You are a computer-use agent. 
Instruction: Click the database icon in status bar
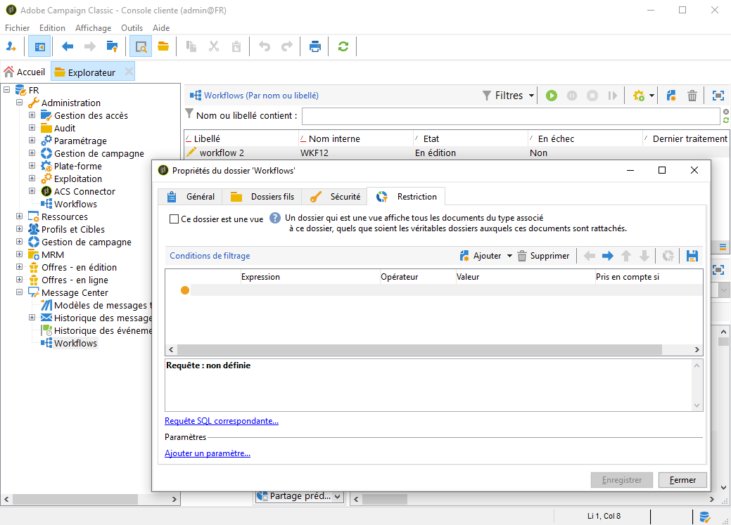pos(705,517)
